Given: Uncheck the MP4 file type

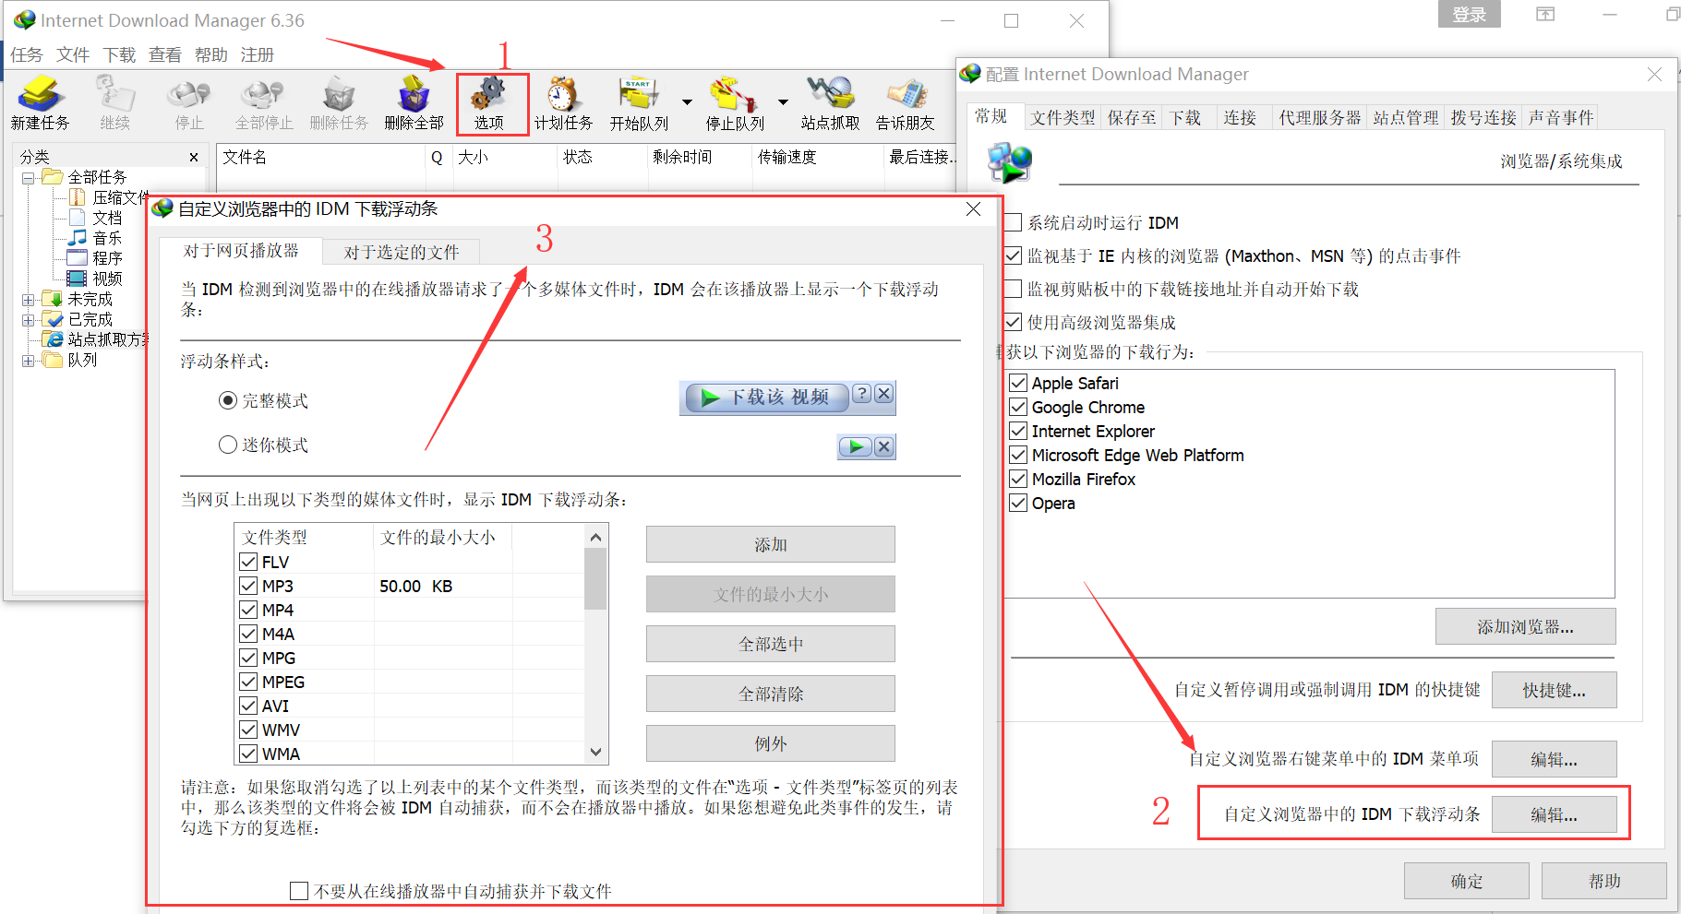Looking at the screenshot, I should coord(248,610).
